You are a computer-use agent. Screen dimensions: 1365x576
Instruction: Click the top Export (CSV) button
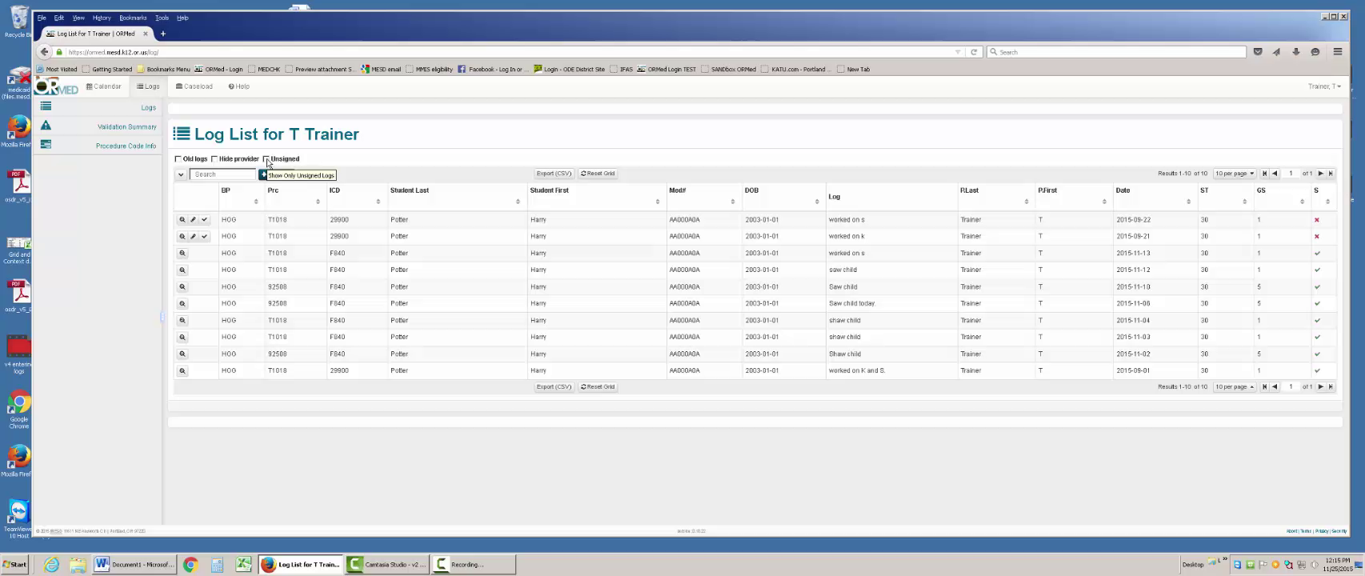click(554, 174)
